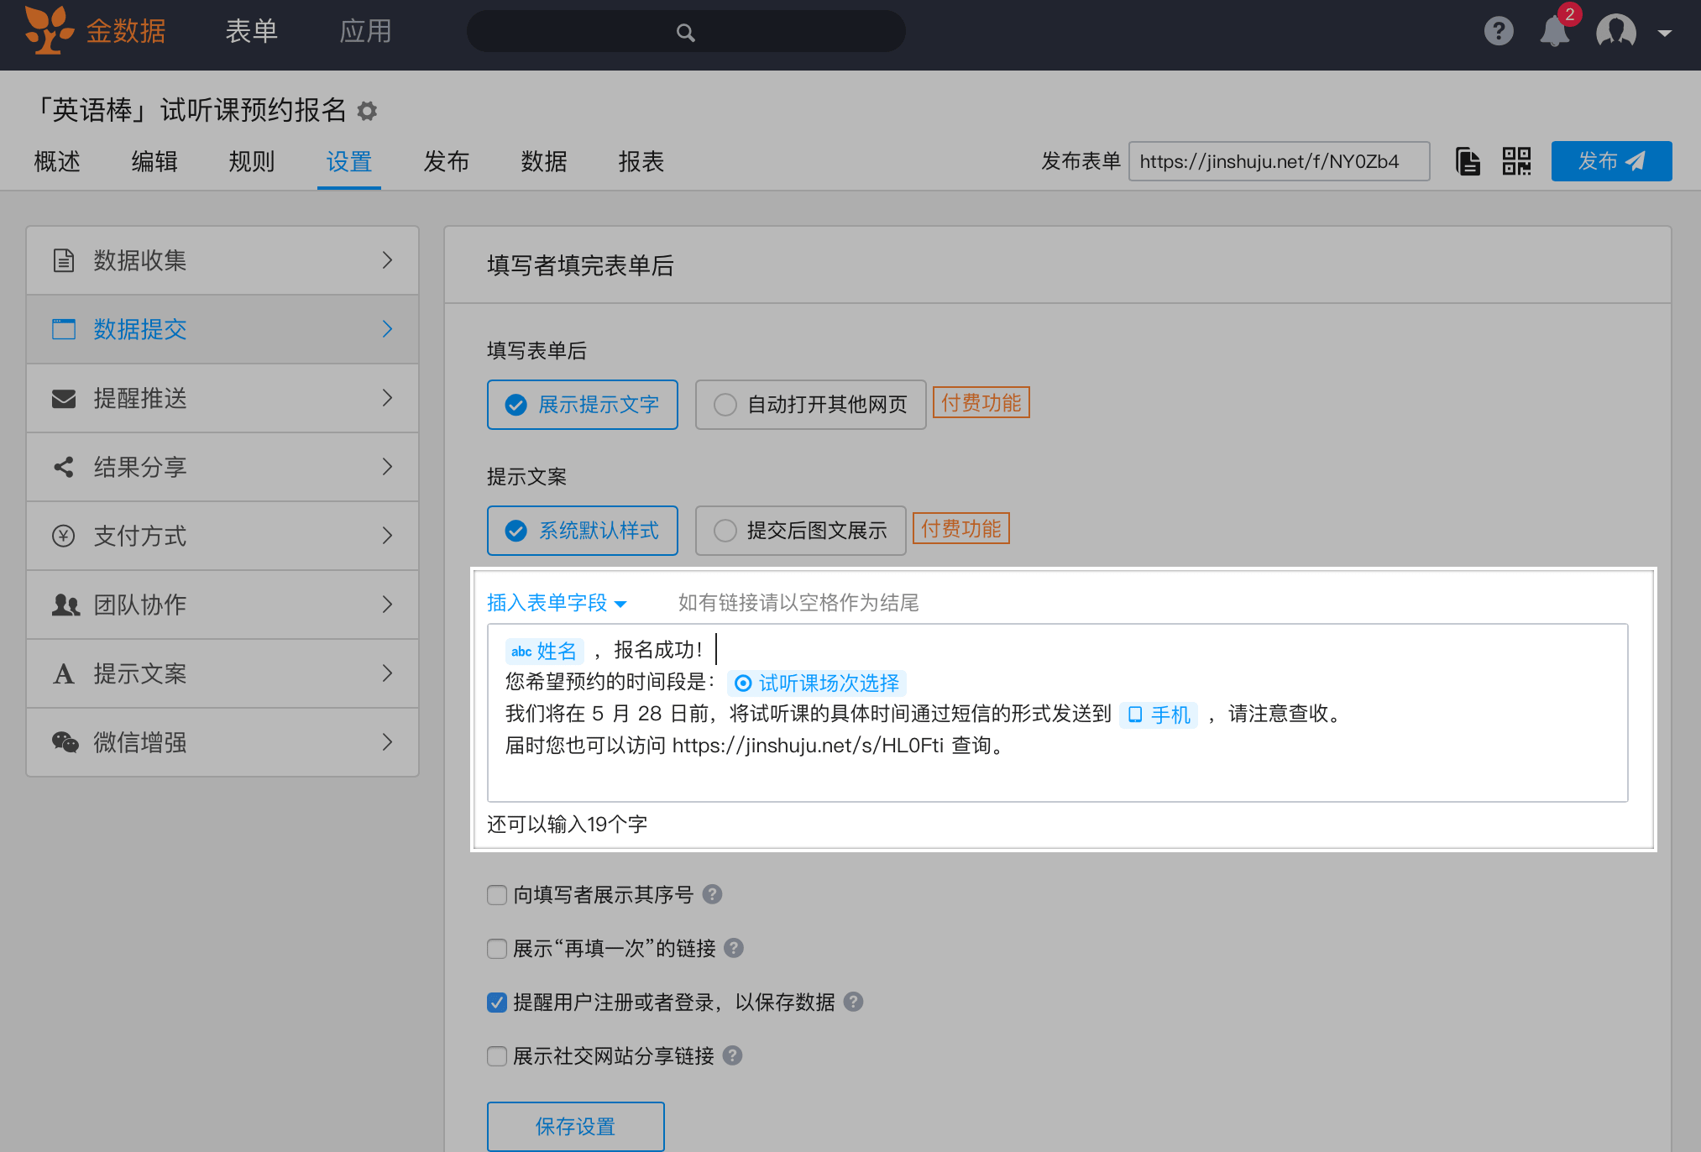Click the copy link document icon

coord(1468,161)
